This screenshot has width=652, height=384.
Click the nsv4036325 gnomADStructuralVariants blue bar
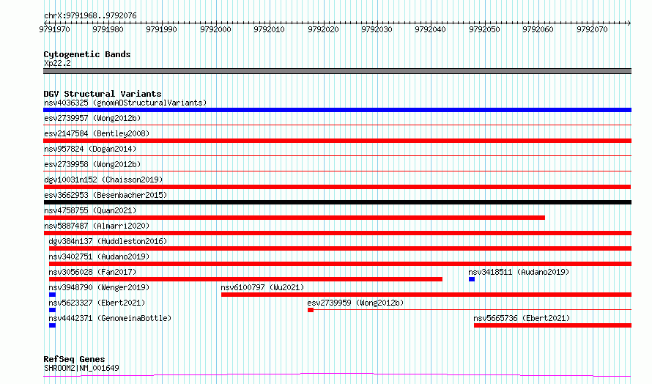[337, 110]
